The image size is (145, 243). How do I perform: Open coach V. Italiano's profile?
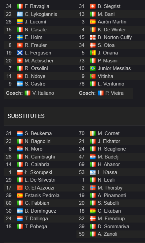[43, 93]
